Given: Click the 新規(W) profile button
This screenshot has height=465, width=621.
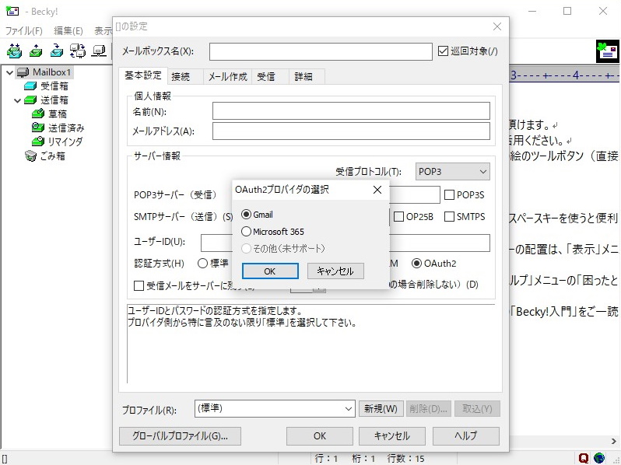Looking at the screenshot, I should [x=381, y=408].
